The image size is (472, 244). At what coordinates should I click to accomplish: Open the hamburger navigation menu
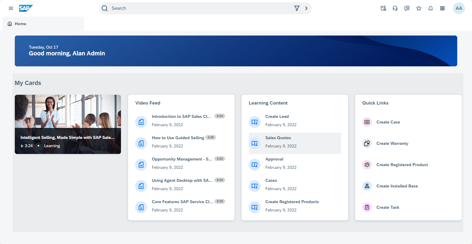pos(11,8)
